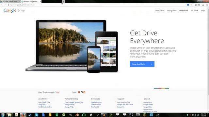Screen dimensions: 209x117
Task: Click the browser back arrow
Action: click(x=2, y=5)
